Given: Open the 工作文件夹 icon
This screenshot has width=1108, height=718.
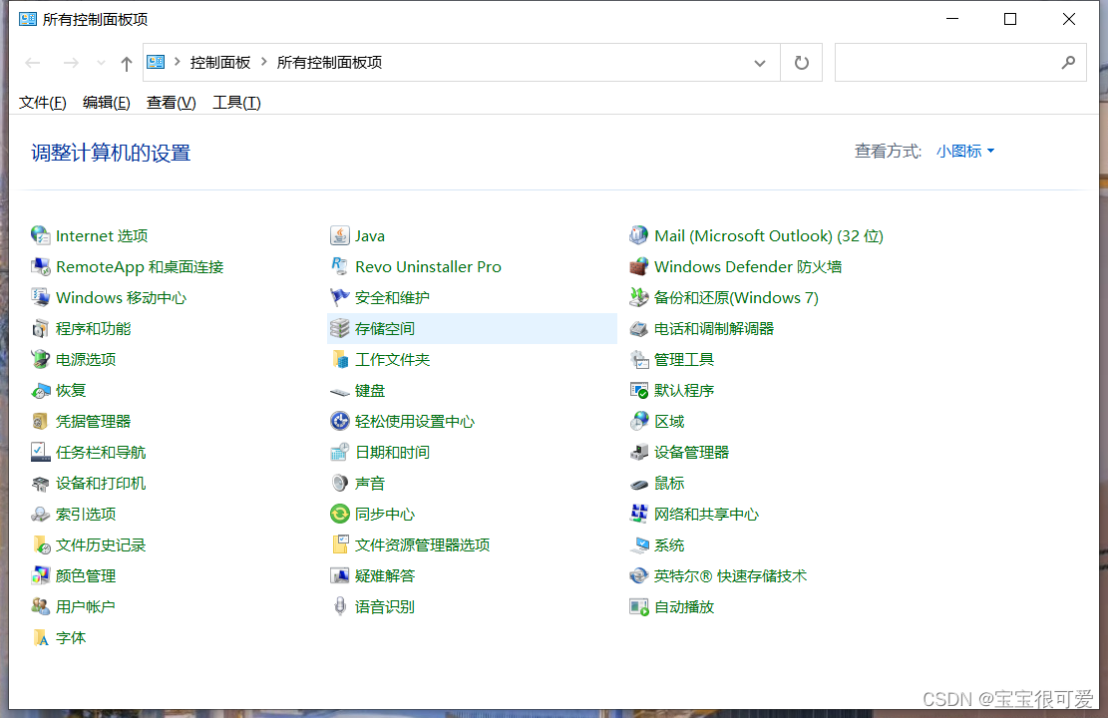Looking at the screenshot, I should click(340, 359).
